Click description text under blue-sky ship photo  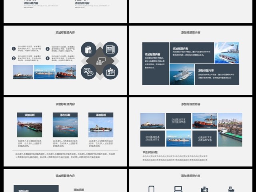pyautogui.click(x=101, y=143)
